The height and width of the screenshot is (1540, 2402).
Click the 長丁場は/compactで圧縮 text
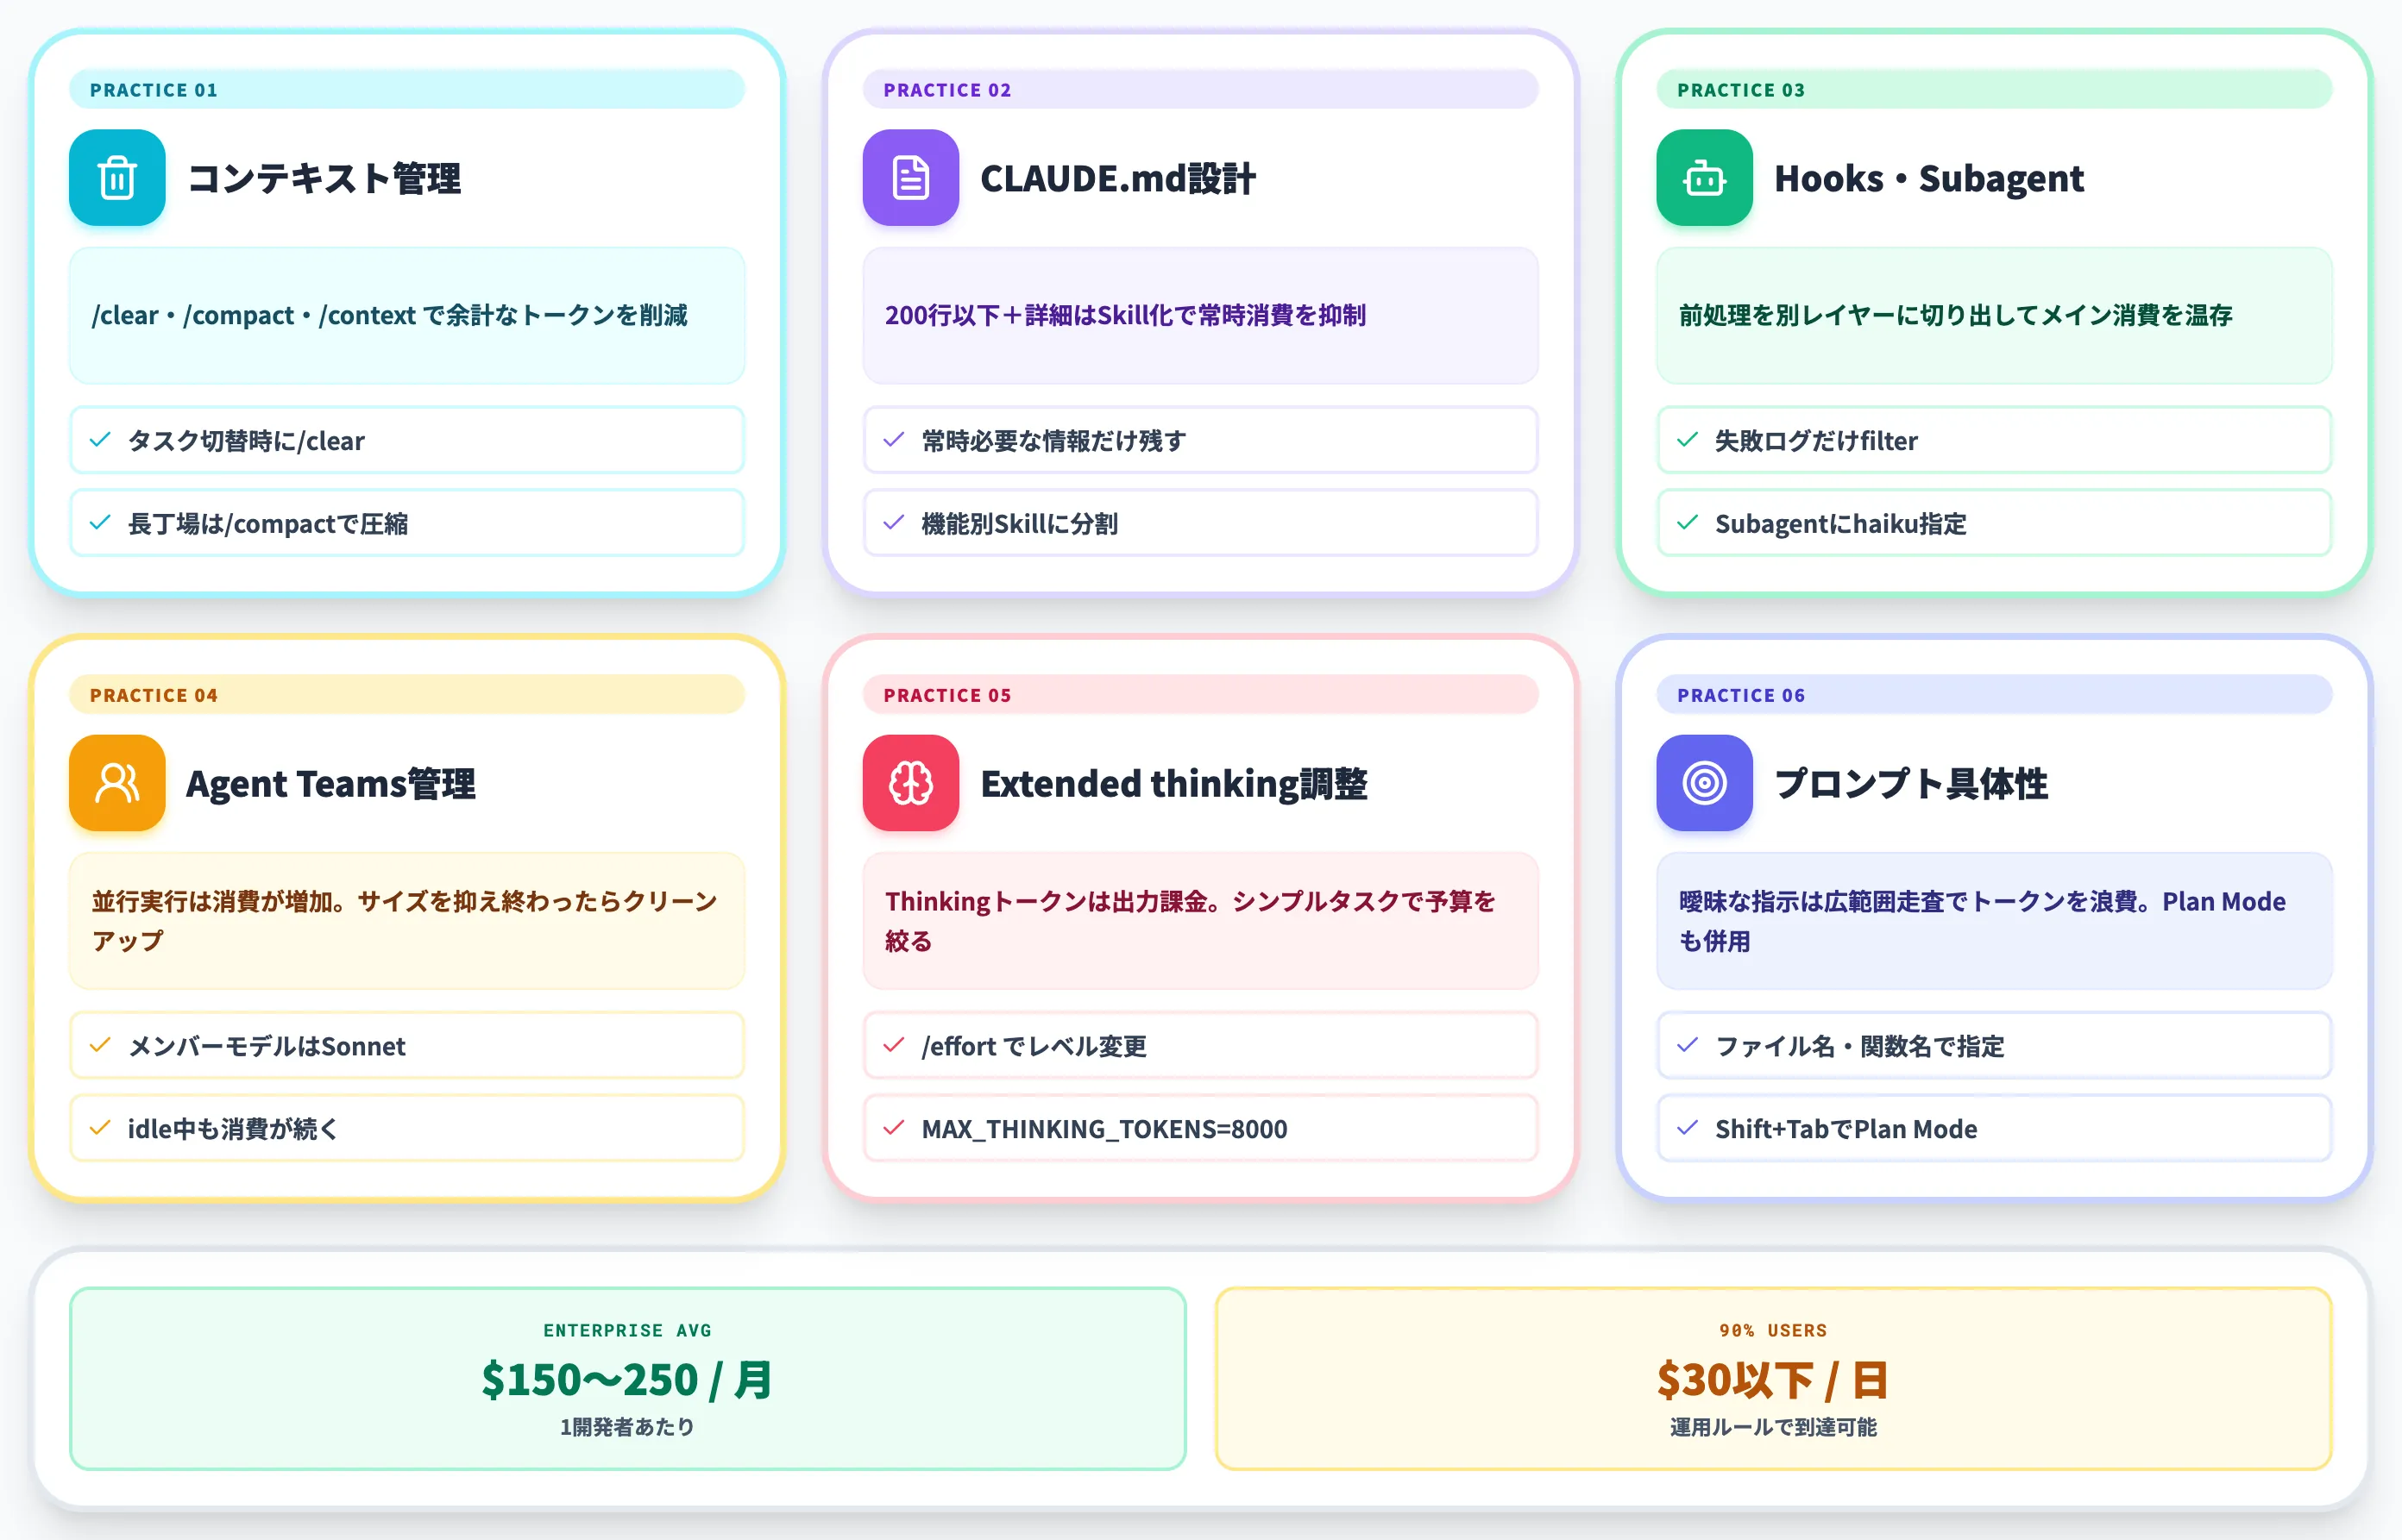click(x=268, y=523)
